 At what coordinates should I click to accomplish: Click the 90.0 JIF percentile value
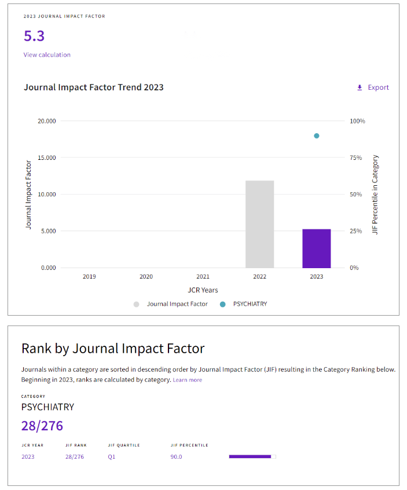pos(176,457)
